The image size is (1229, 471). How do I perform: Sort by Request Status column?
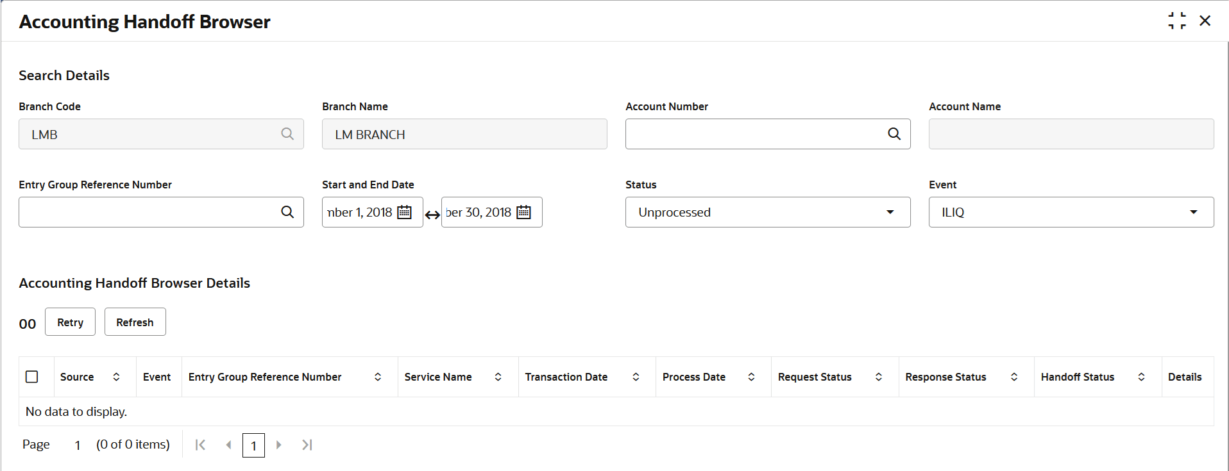(879, 377)
